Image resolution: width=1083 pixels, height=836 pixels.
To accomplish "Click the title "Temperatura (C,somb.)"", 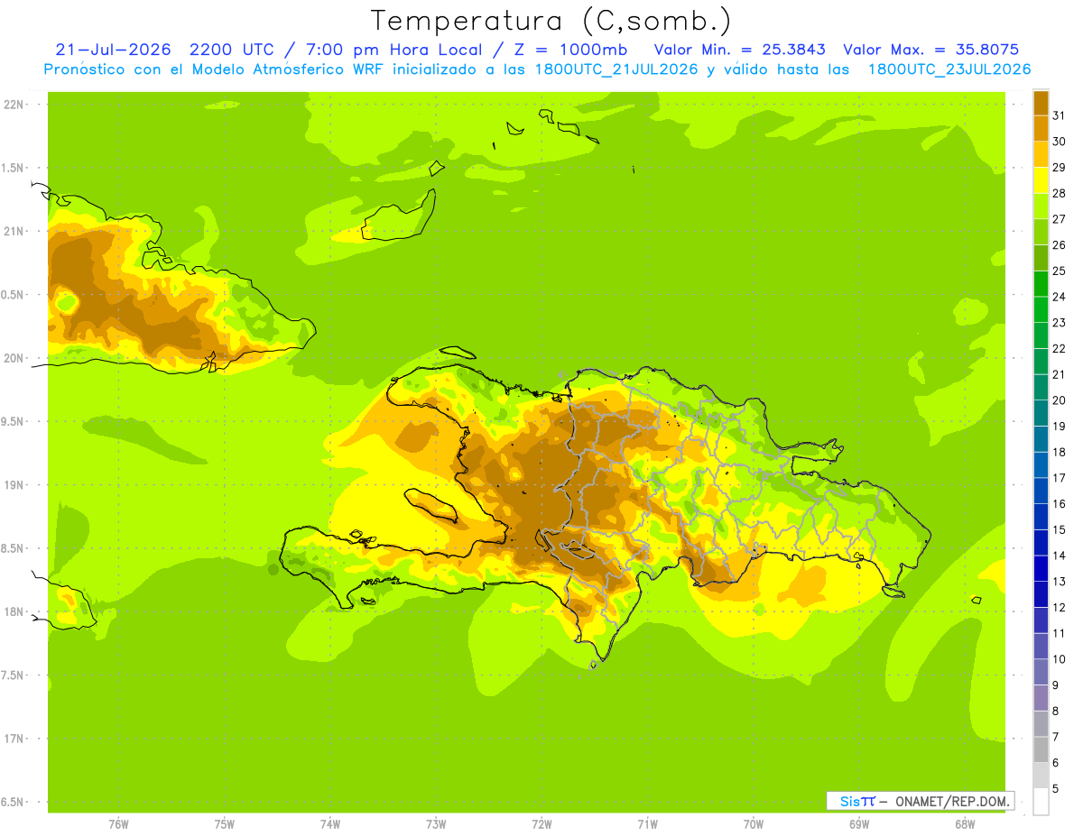I will pos(551,21).
